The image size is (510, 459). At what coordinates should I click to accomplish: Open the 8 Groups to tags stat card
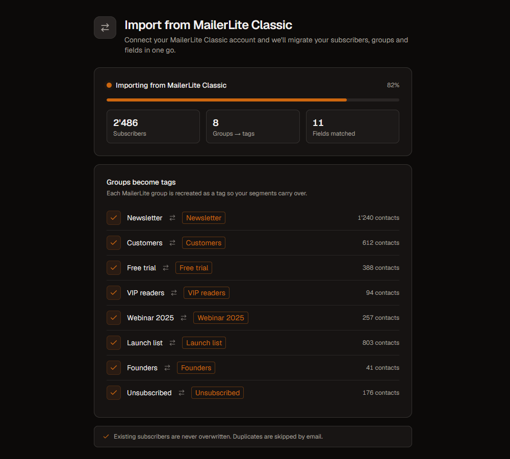tap(253, 126)
